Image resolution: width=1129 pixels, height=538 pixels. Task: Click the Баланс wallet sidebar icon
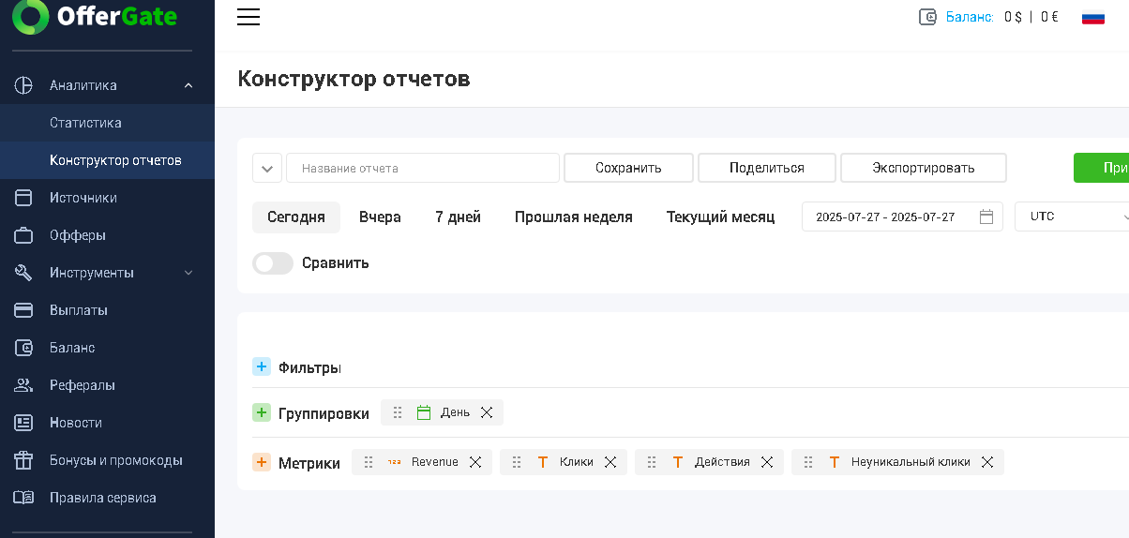[x=23, y=348]
